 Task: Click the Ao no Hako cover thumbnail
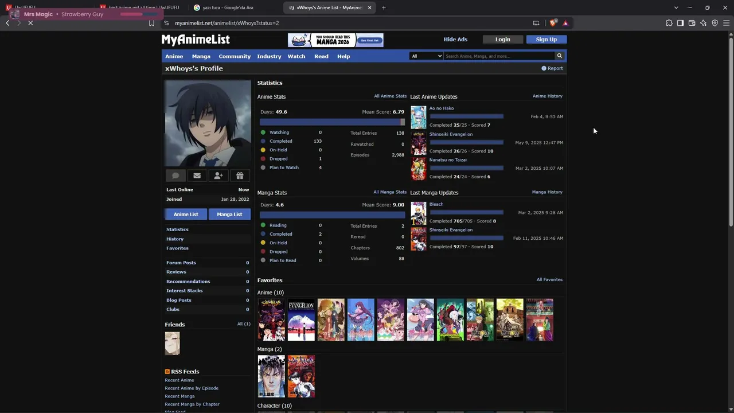[x=419, y=117]
